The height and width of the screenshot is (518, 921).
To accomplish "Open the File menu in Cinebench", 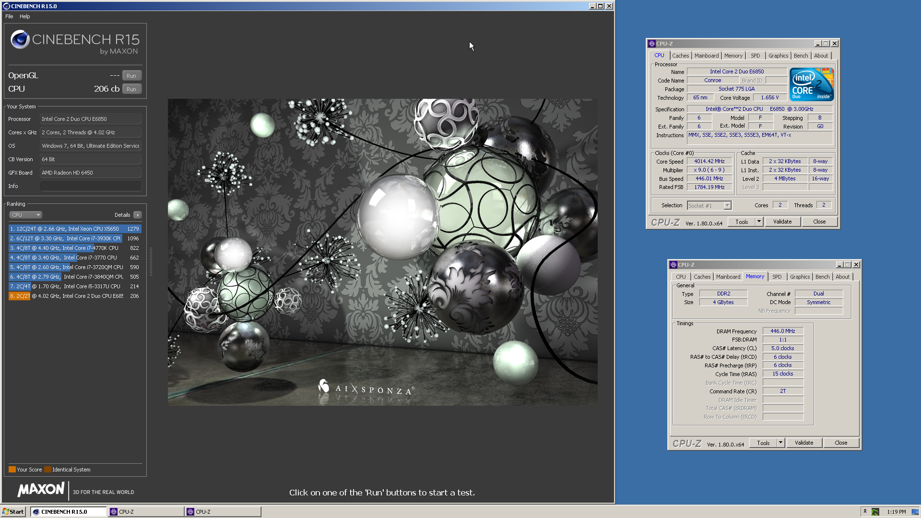I will coord(9,16).
